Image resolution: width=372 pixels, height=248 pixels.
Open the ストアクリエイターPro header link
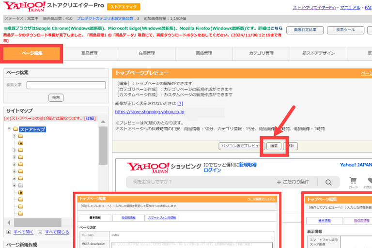(314, 8)
